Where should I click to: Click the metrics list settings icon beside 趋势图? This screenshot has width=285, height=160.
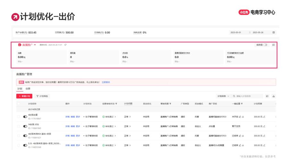pos(273,45)
